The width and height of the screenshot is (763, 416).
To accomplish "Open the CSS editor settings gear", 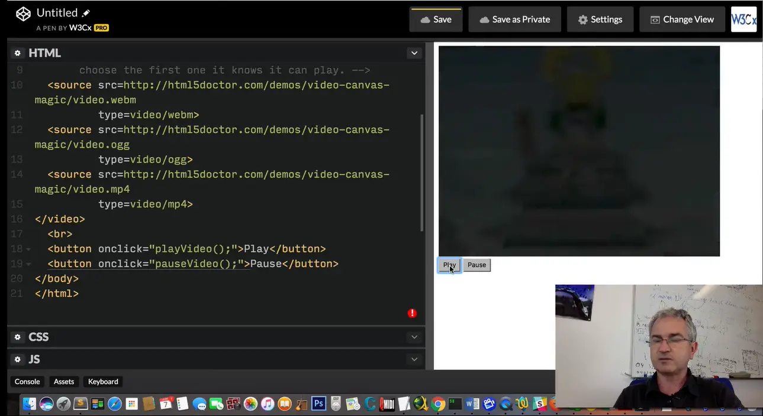I will pos(18,337).
